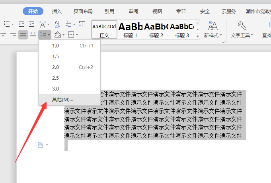
Task: Select 3.0 line spacing
Action: pyautogui.click(x=70, y=89)
